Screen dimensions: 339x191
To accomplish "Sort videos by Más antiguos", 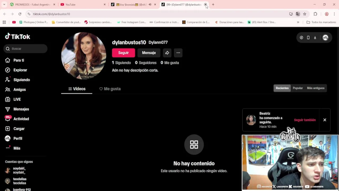I will (x=316, y=88).
